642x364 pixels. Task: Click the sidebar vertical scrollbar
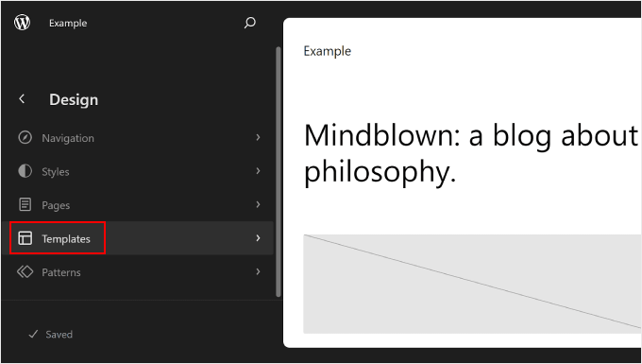pyautogui.click(x=279, y=171)
